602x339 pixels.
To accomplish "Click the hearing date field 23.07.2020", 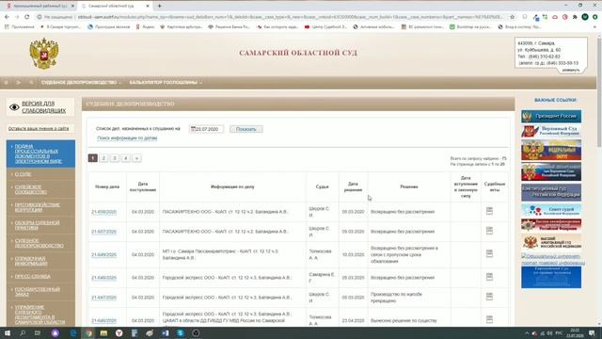I will (x=206, y=129).
